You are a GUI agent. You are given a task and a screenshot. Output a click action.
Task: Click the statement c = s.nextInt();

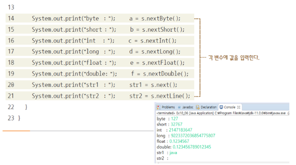click(152, 40)
